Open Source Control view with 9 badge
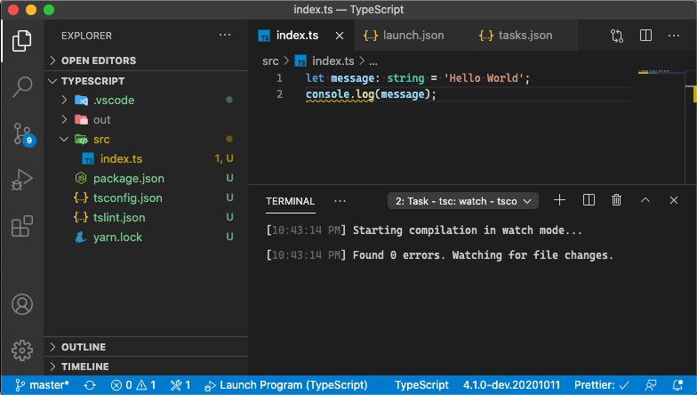697x395 pixels. point(23,134)
